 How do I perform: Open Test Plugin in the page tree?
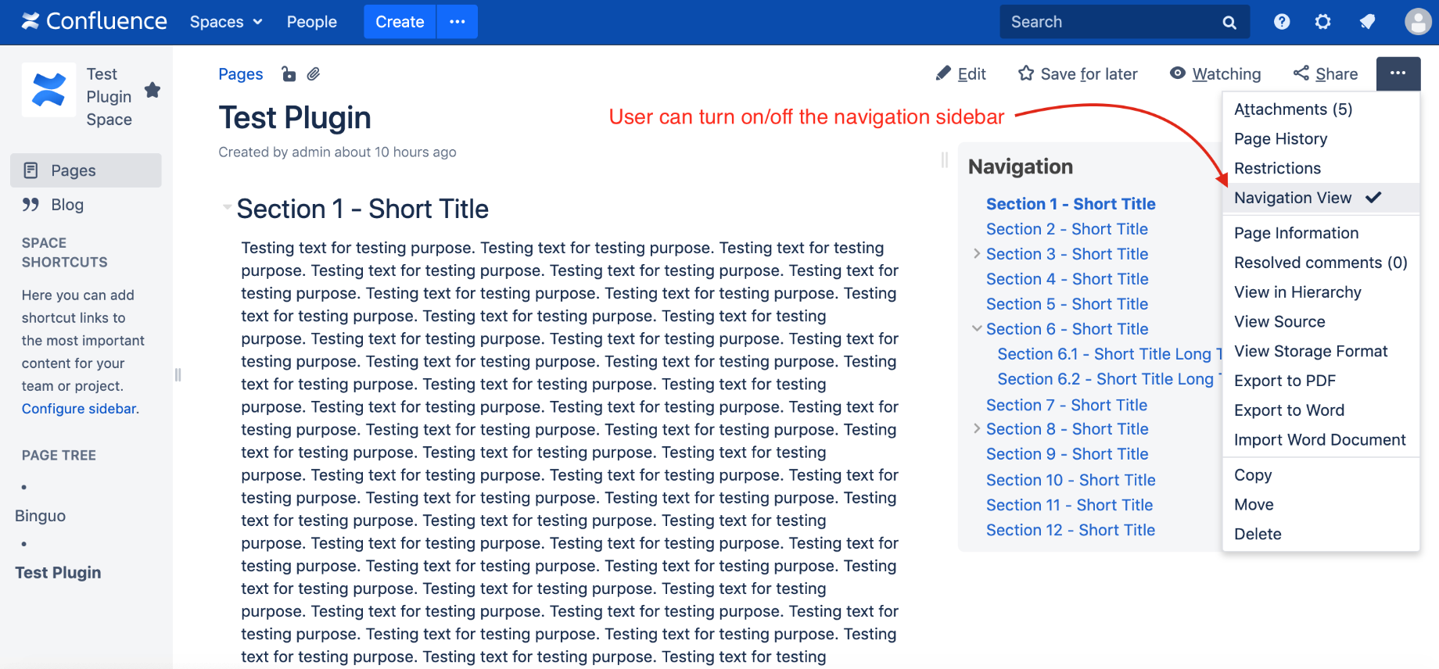coord(58,573)
